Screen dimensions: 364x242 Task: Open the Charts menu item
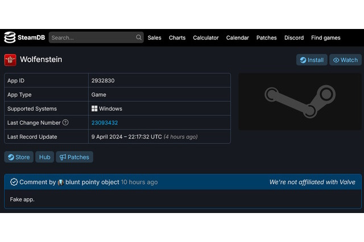point(177,38)
